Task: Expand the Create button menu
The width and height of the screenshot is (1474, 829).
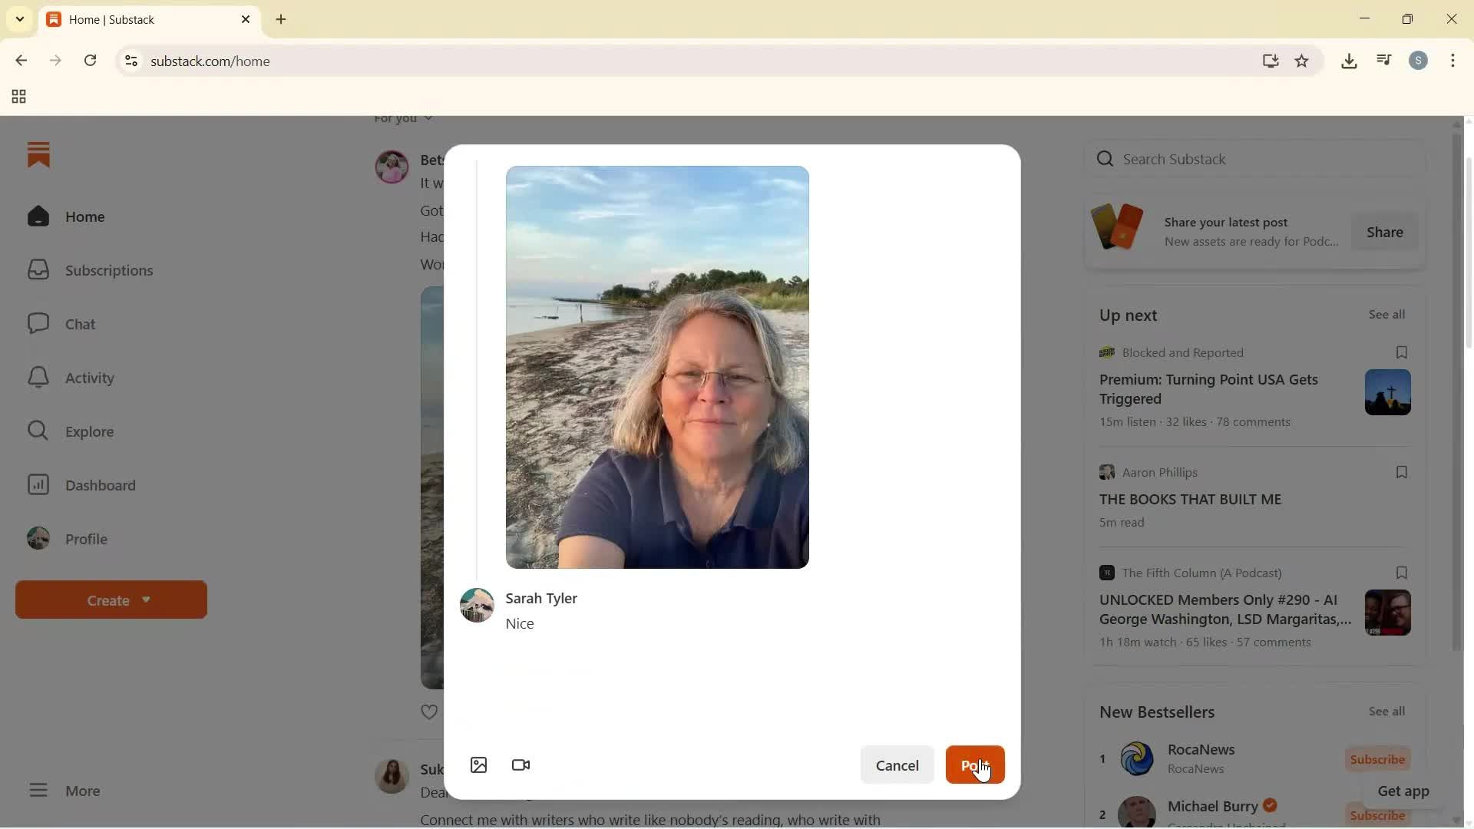Action: coord(111,599)
